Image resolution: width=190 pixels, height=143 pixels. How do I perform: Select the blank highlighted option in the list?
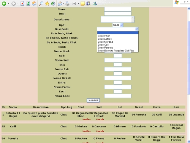tap(118, 33)
